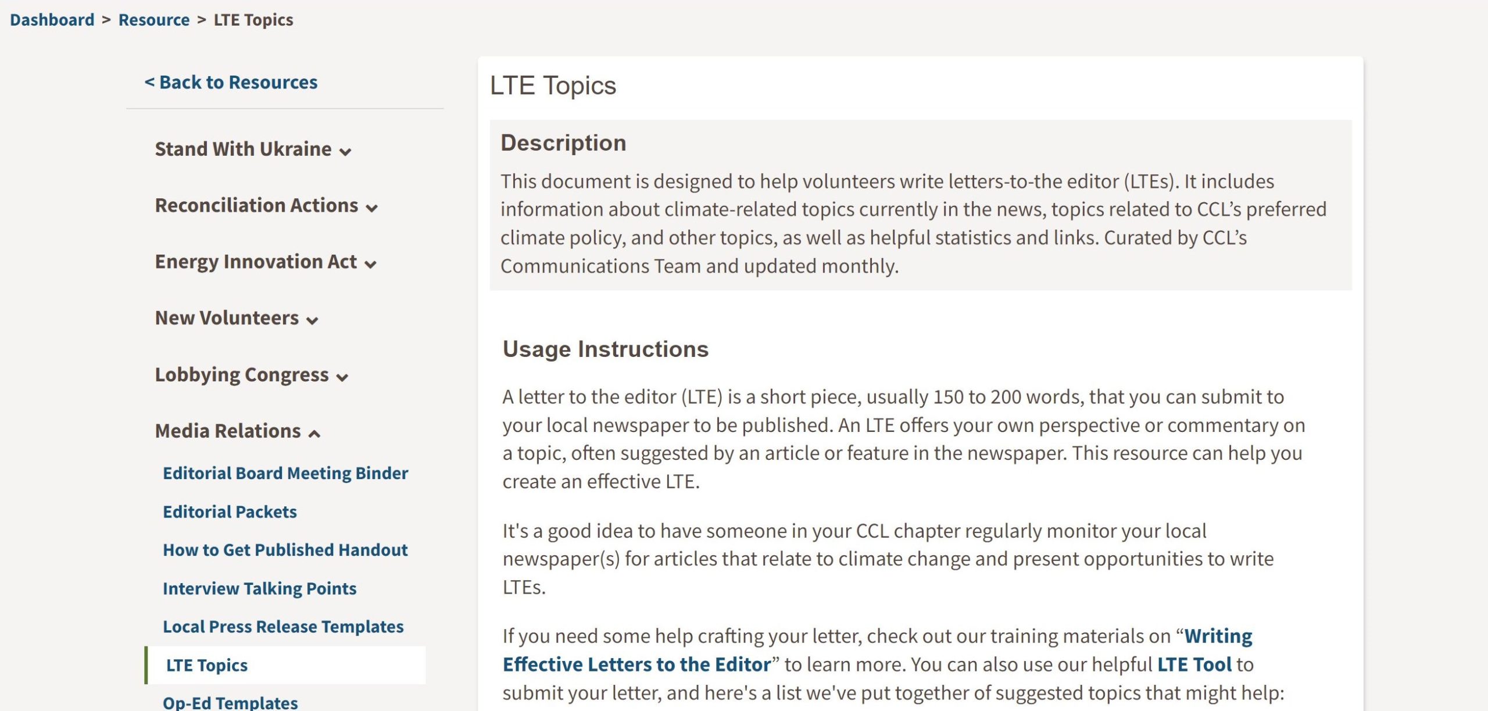
Task: Open the LTE Tool link
Action: 1194,664
